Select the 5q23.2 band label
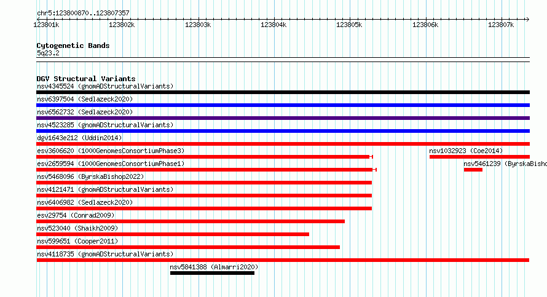This screenshot has width=547, height=297. coord(48,53)
